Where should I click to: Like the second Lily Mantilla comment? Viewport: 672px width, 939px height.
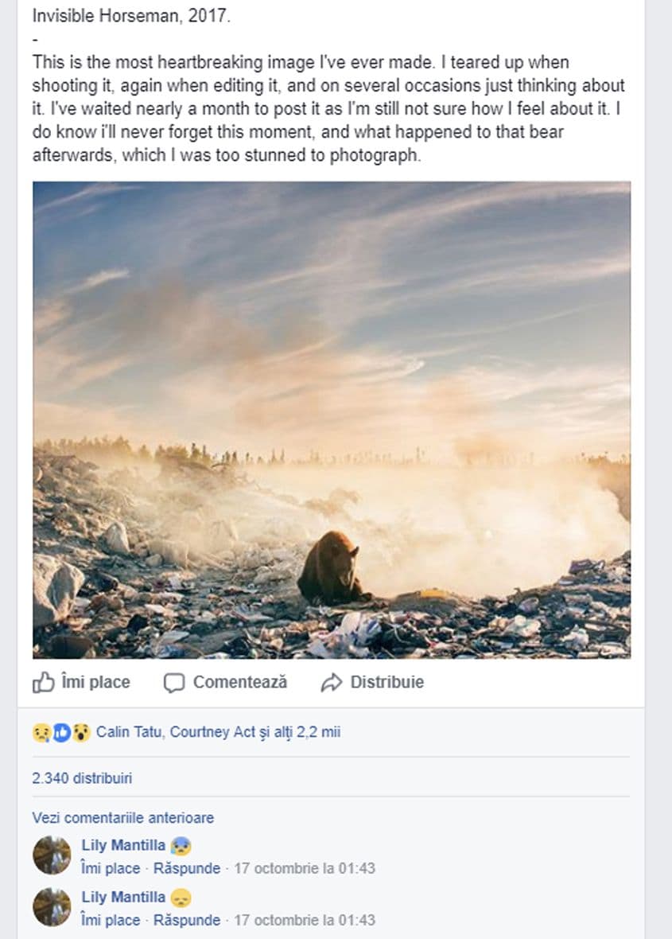pyautogui.click(x=111, y=920)
